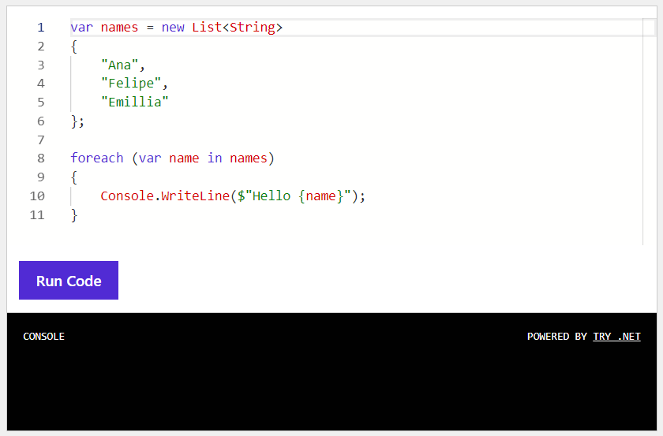Image resolution: width=663 pixels, height=436 pixels.
Task: Click line number 7 in the gutter
Action: [41, 140]
